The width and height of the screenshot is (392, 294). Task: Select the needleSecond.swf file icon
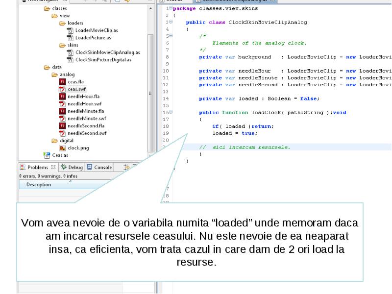pos(62,133)
